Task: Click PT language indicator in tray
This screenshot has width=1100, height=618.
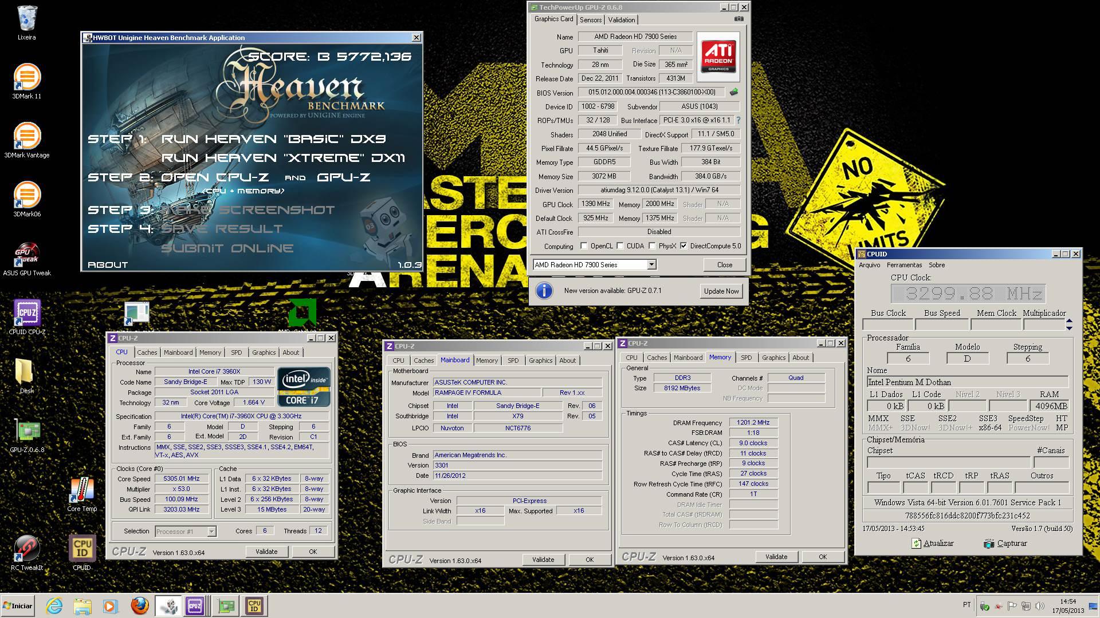Action: 967,605
